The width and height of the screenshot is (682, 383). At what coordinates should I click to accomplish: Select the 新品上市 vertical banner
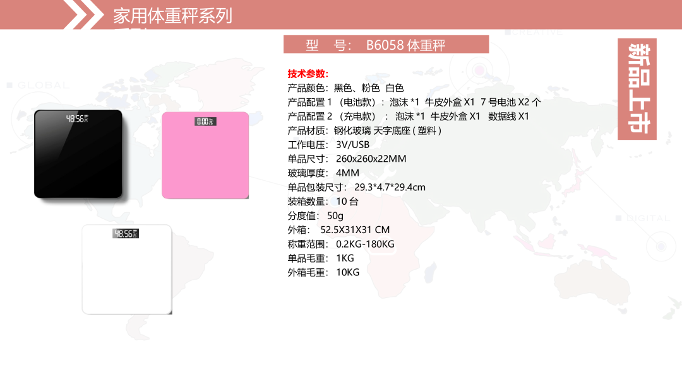point(637,89)
